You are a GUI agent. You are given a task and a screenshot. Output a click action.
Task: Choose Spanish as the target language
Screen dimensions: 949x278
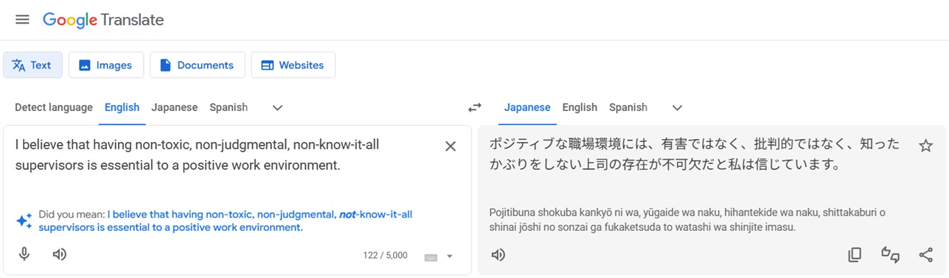coord(628,107)
